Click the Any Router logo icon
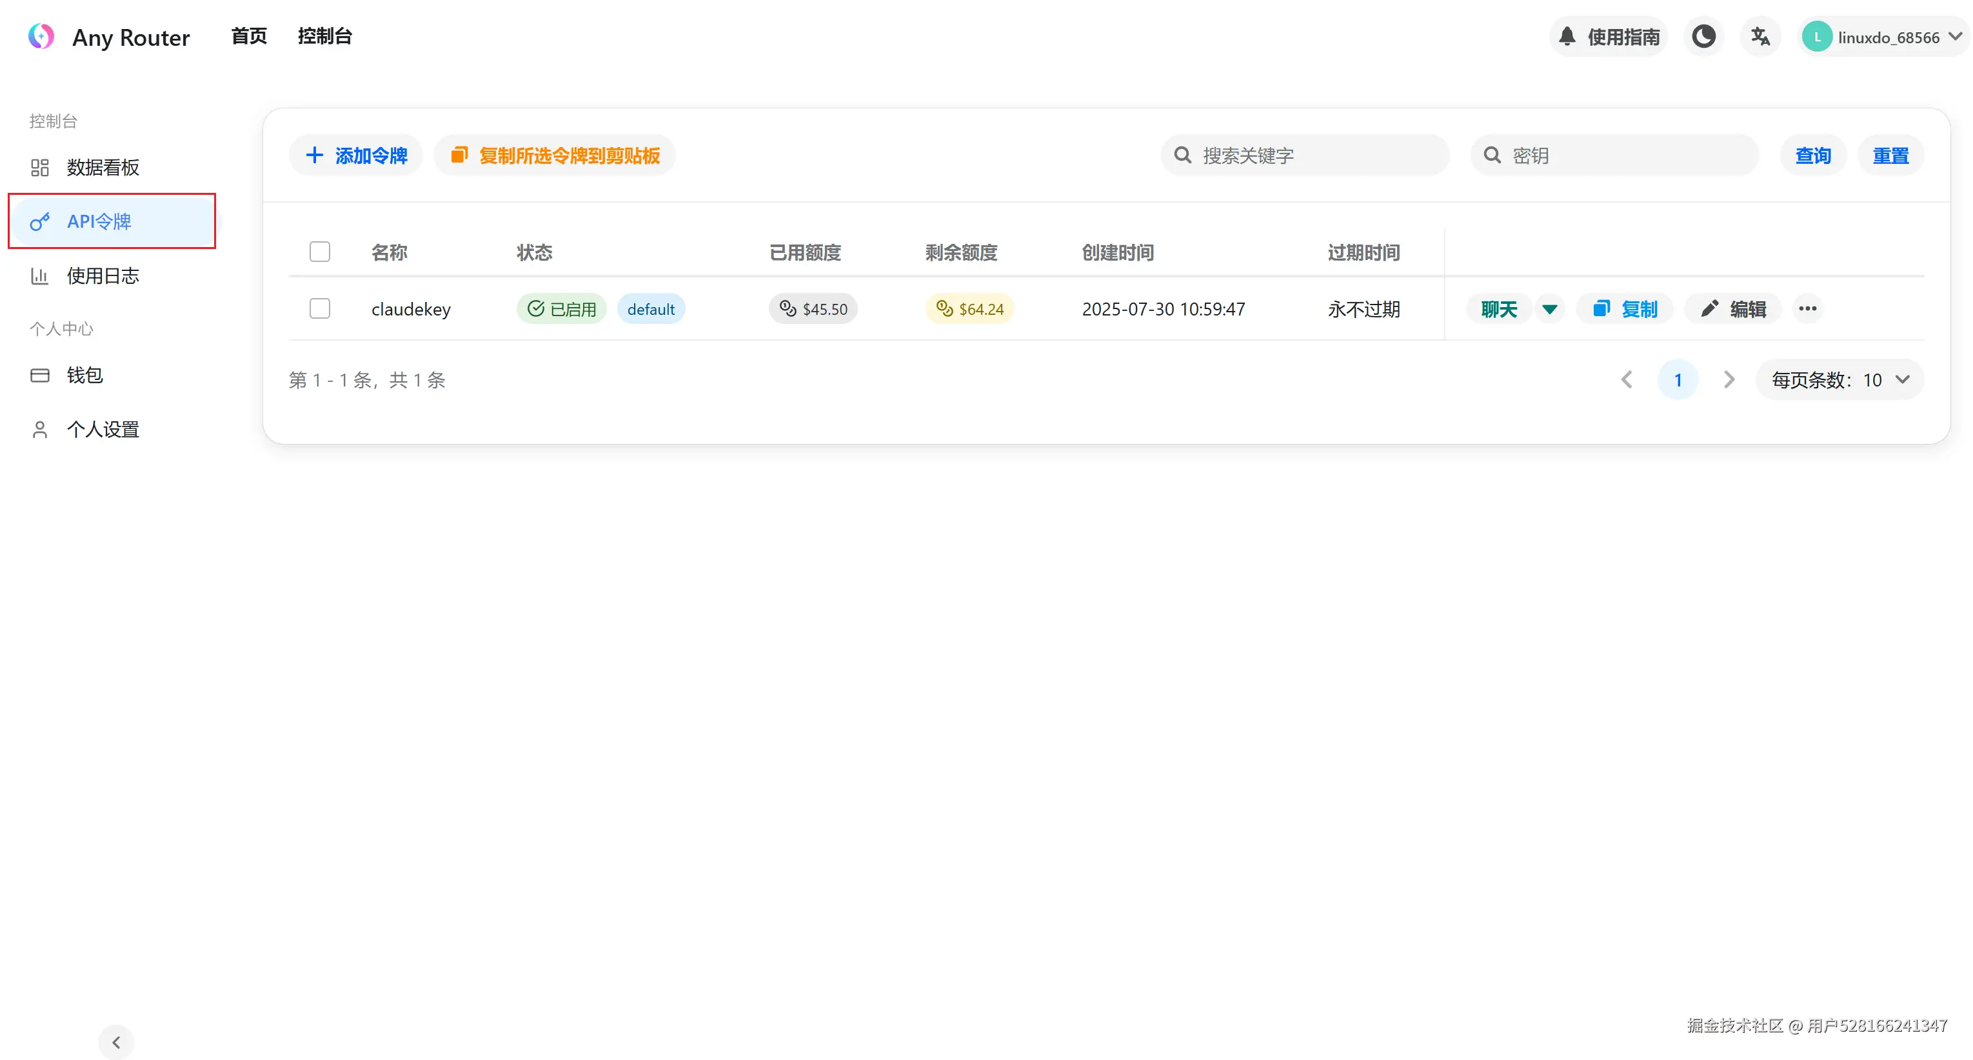The image size is (1973, 1060). pyautogui.click(x=41, y=36)
